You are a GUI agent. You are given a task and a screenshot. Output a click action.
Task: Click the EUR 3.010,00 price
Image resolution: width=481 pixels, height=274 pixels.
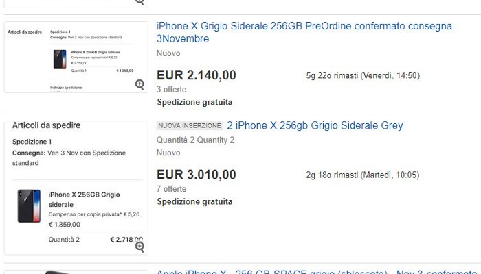click(x=197, y=175)
